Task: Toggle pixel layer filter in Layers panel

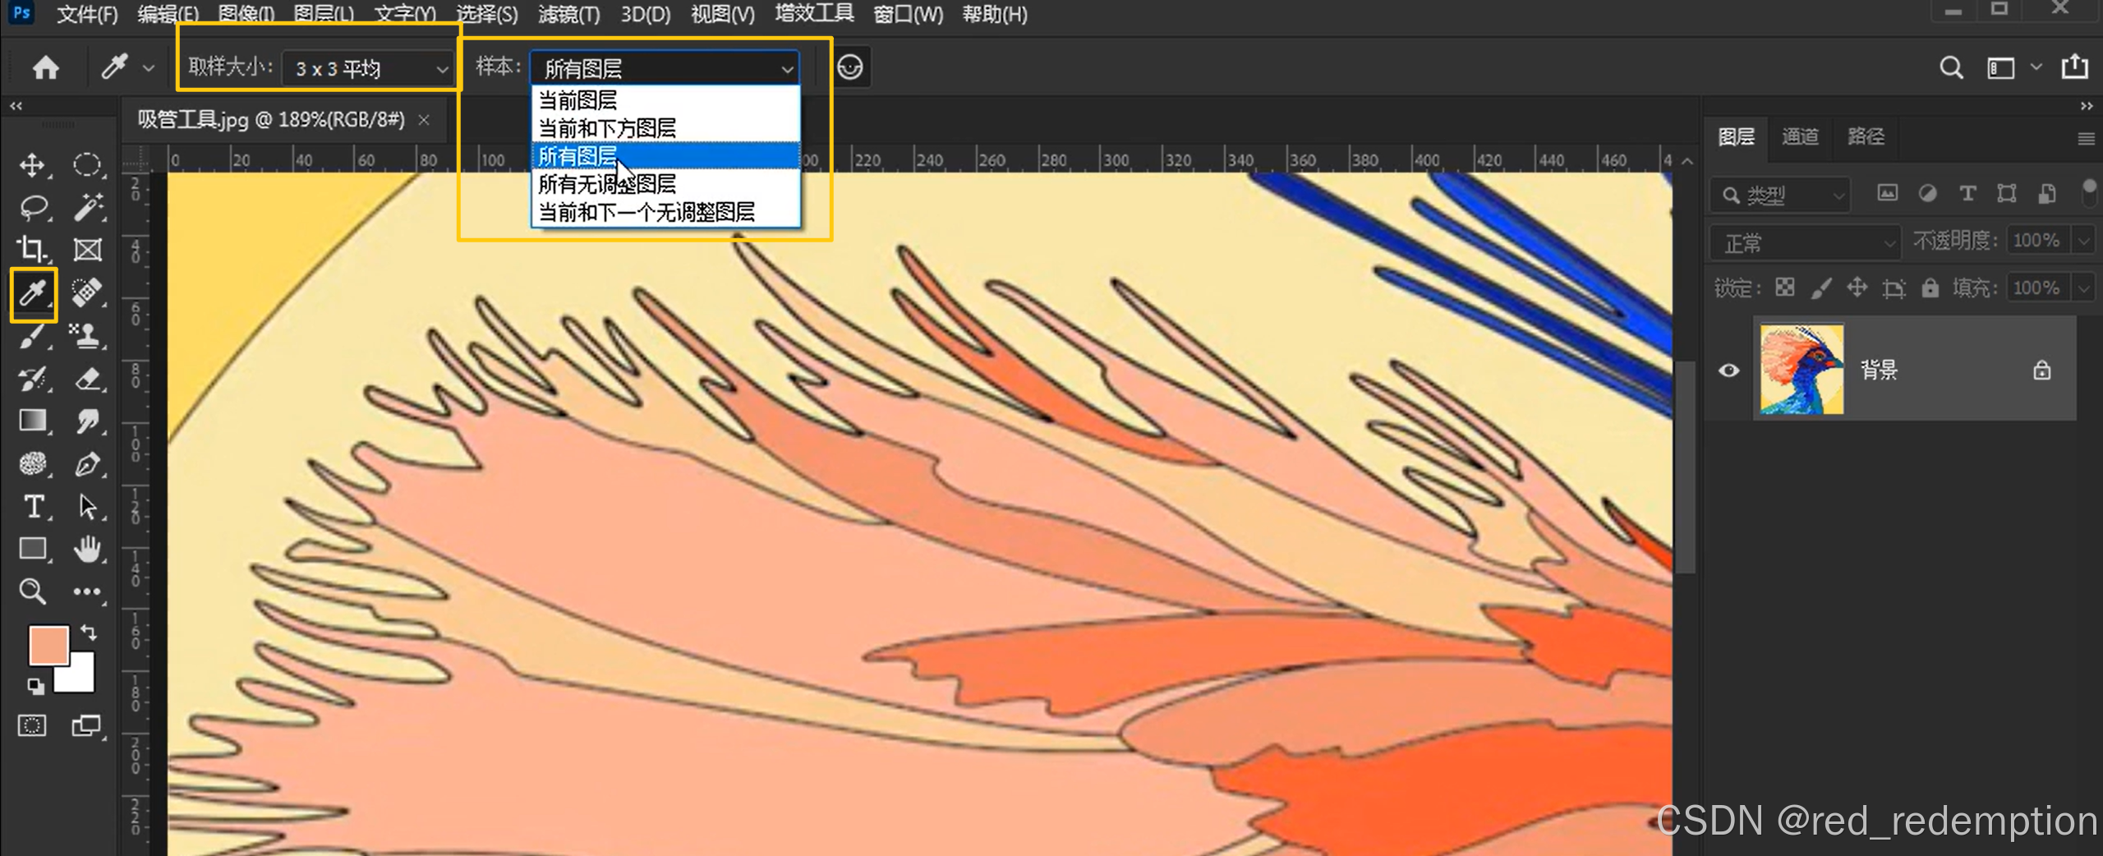Action: tap(1888, 194)
